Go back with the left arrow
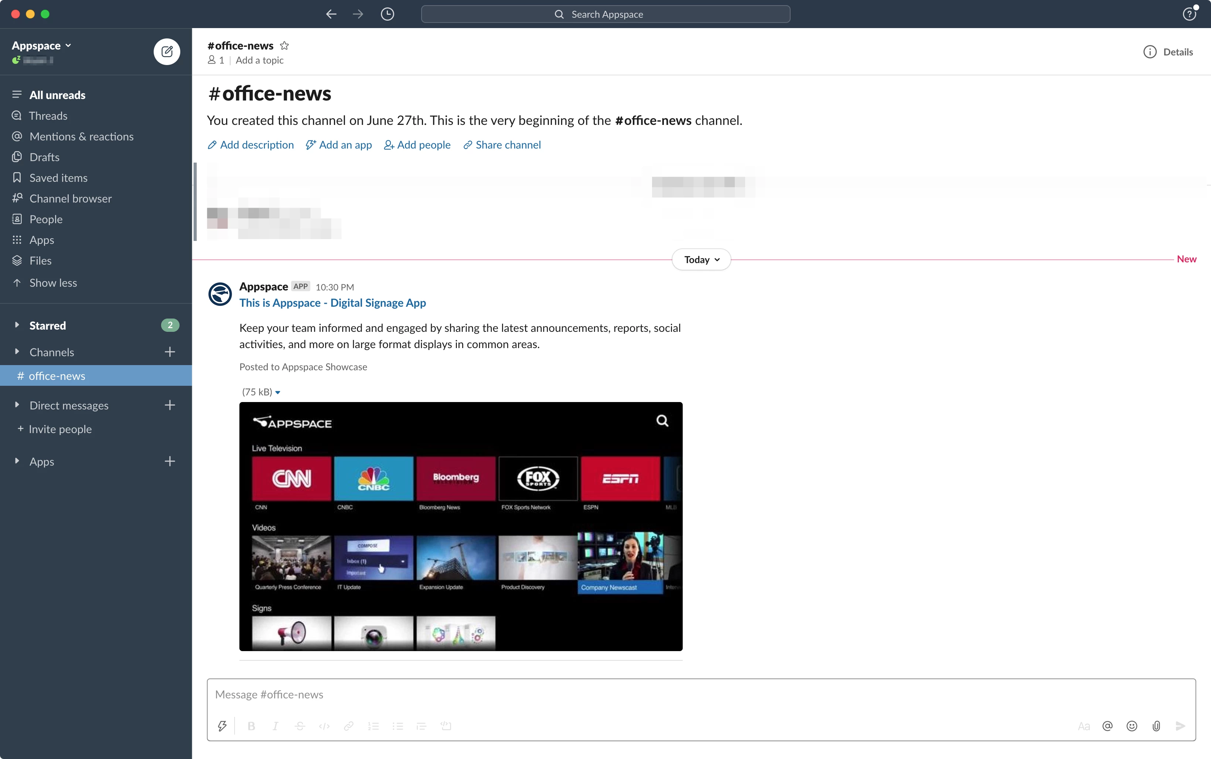 coord(331,14)
